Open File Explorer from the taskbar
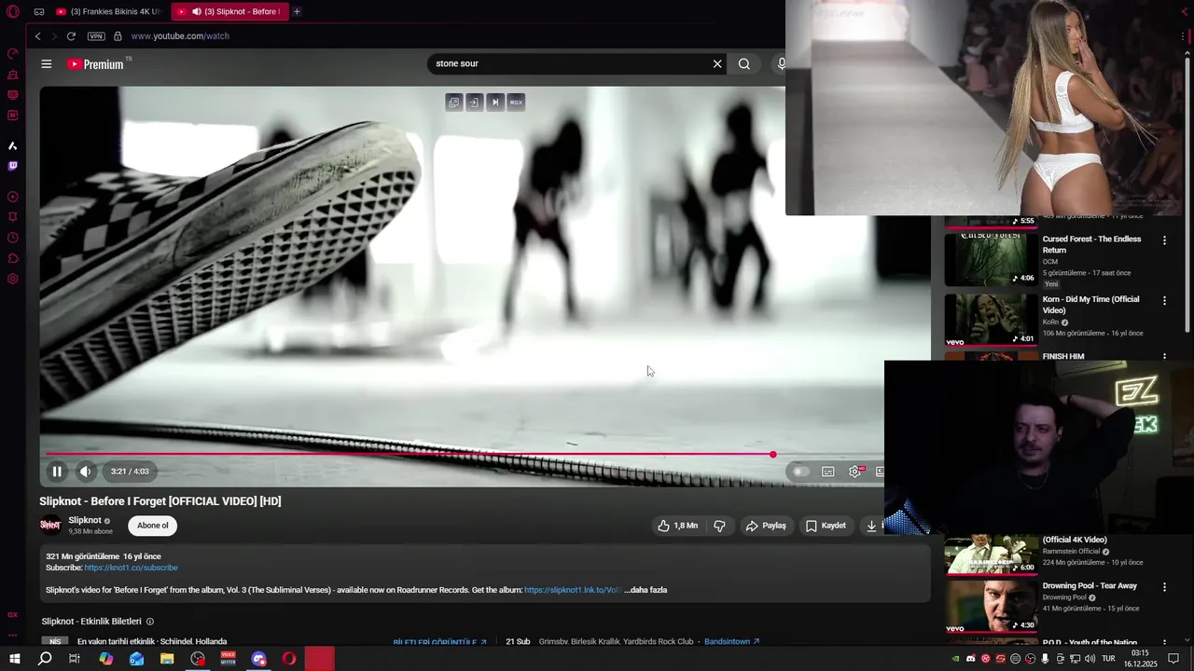Viewport: 1194px width, 671px height. click(x=167, y=659)
